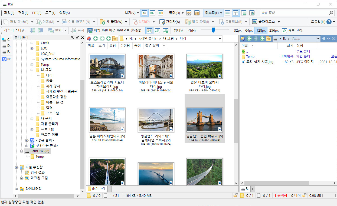The image size is (337, 206).
Task: Click the two-folder icon next to 폴더 menu
Action: coord(189,13)
